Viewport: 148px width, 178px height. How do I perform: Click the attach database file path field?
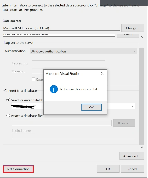[x=62, y=123]
